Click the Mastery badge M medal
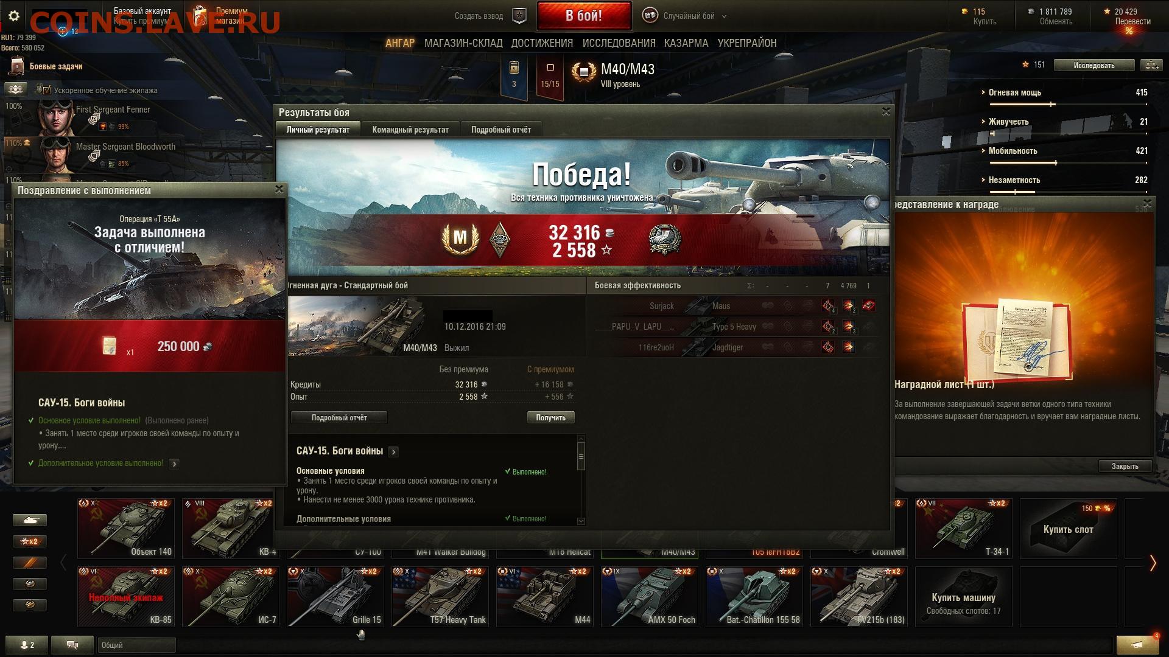 460,238
